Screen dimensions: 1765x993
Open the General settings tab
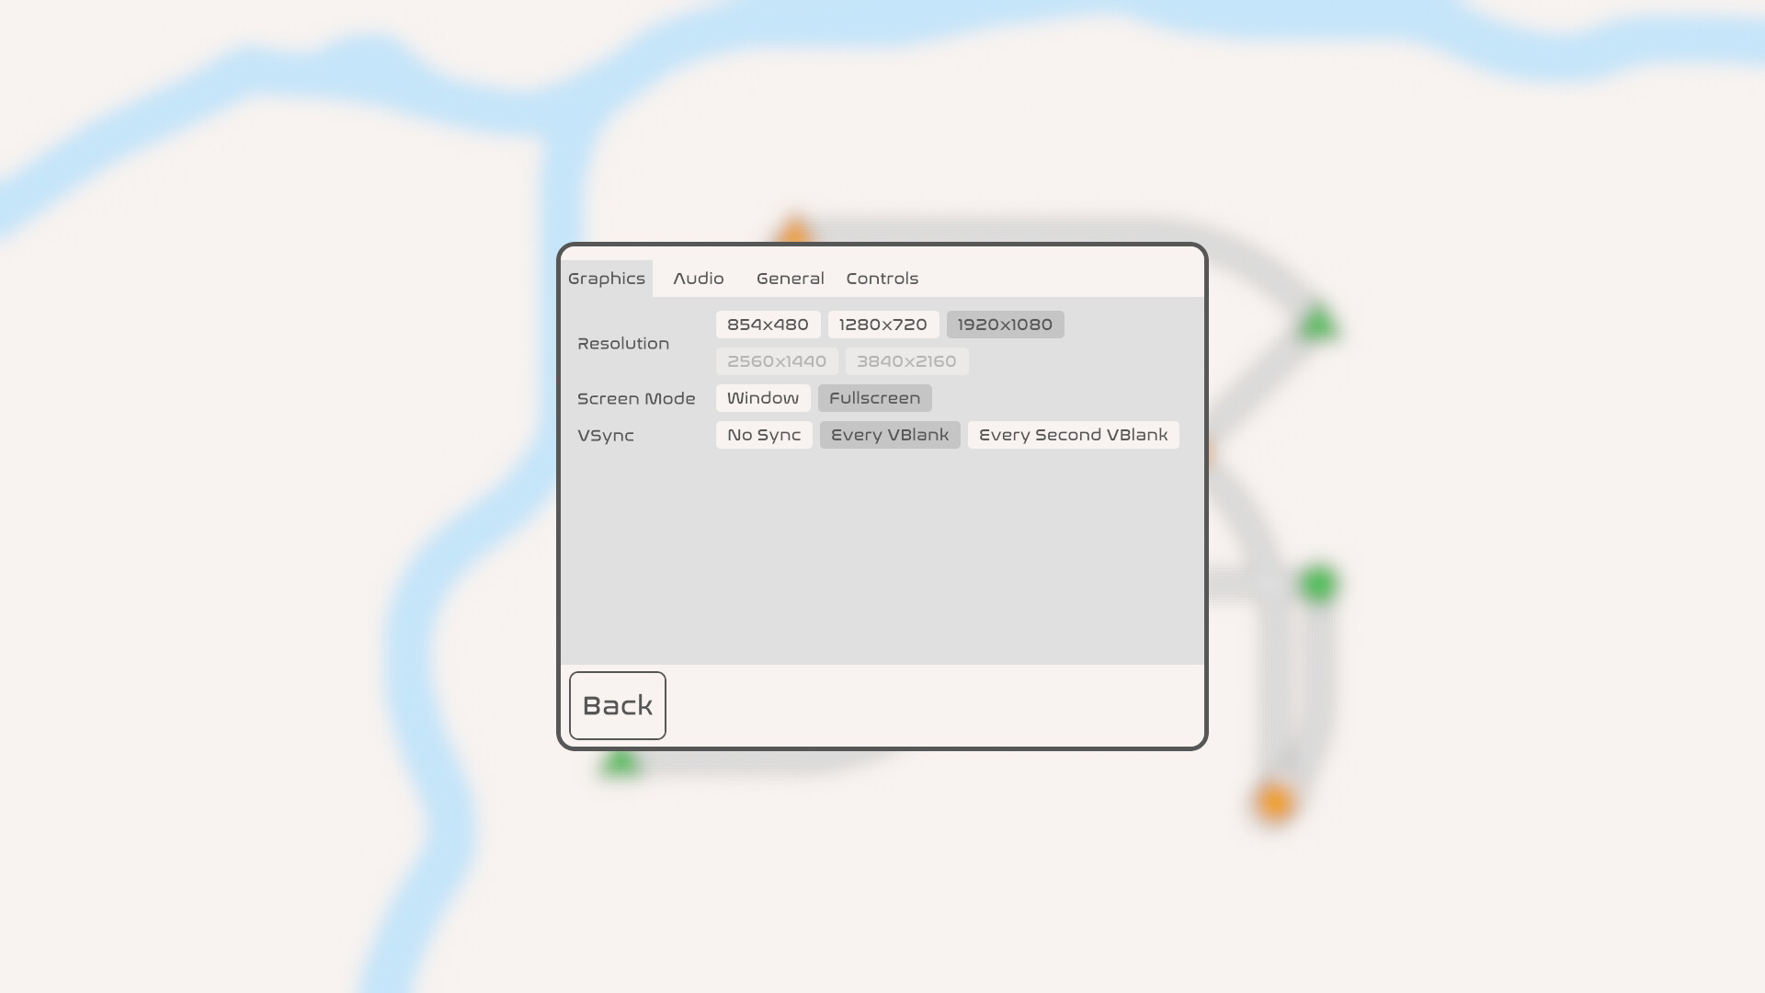point(790,279)
